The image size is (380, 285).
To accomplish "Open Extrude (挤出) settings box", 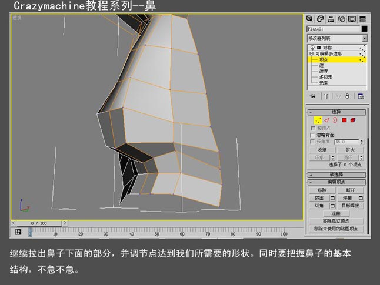I will pyautogui.click(x=332, y=198).
